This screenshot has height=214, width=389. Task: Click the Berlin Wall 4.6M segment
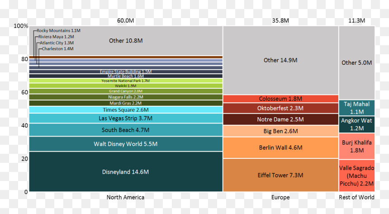280,147
